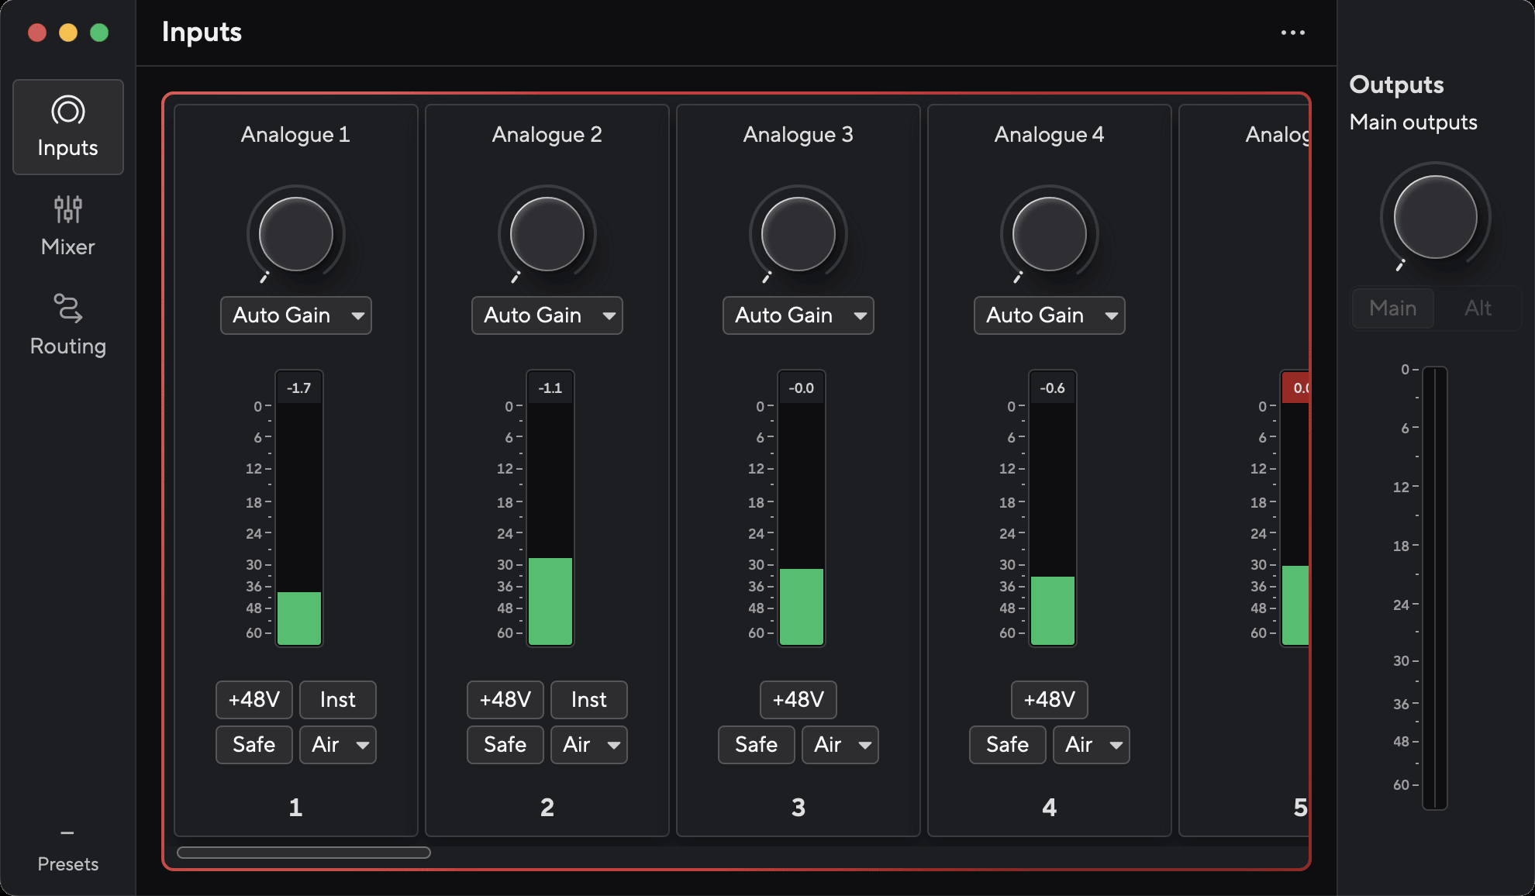Reset the -0.0 peak reading on Analogue 3

pos(802,388)
